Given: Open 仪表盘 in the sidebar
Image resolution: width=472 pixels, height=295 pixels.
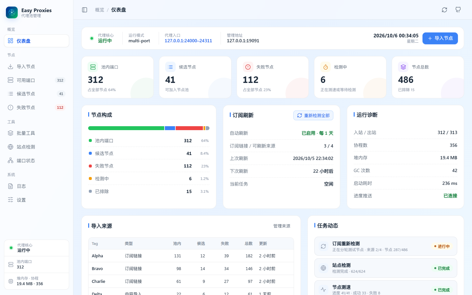Looking at the screenshot, I should pos(36,41).
